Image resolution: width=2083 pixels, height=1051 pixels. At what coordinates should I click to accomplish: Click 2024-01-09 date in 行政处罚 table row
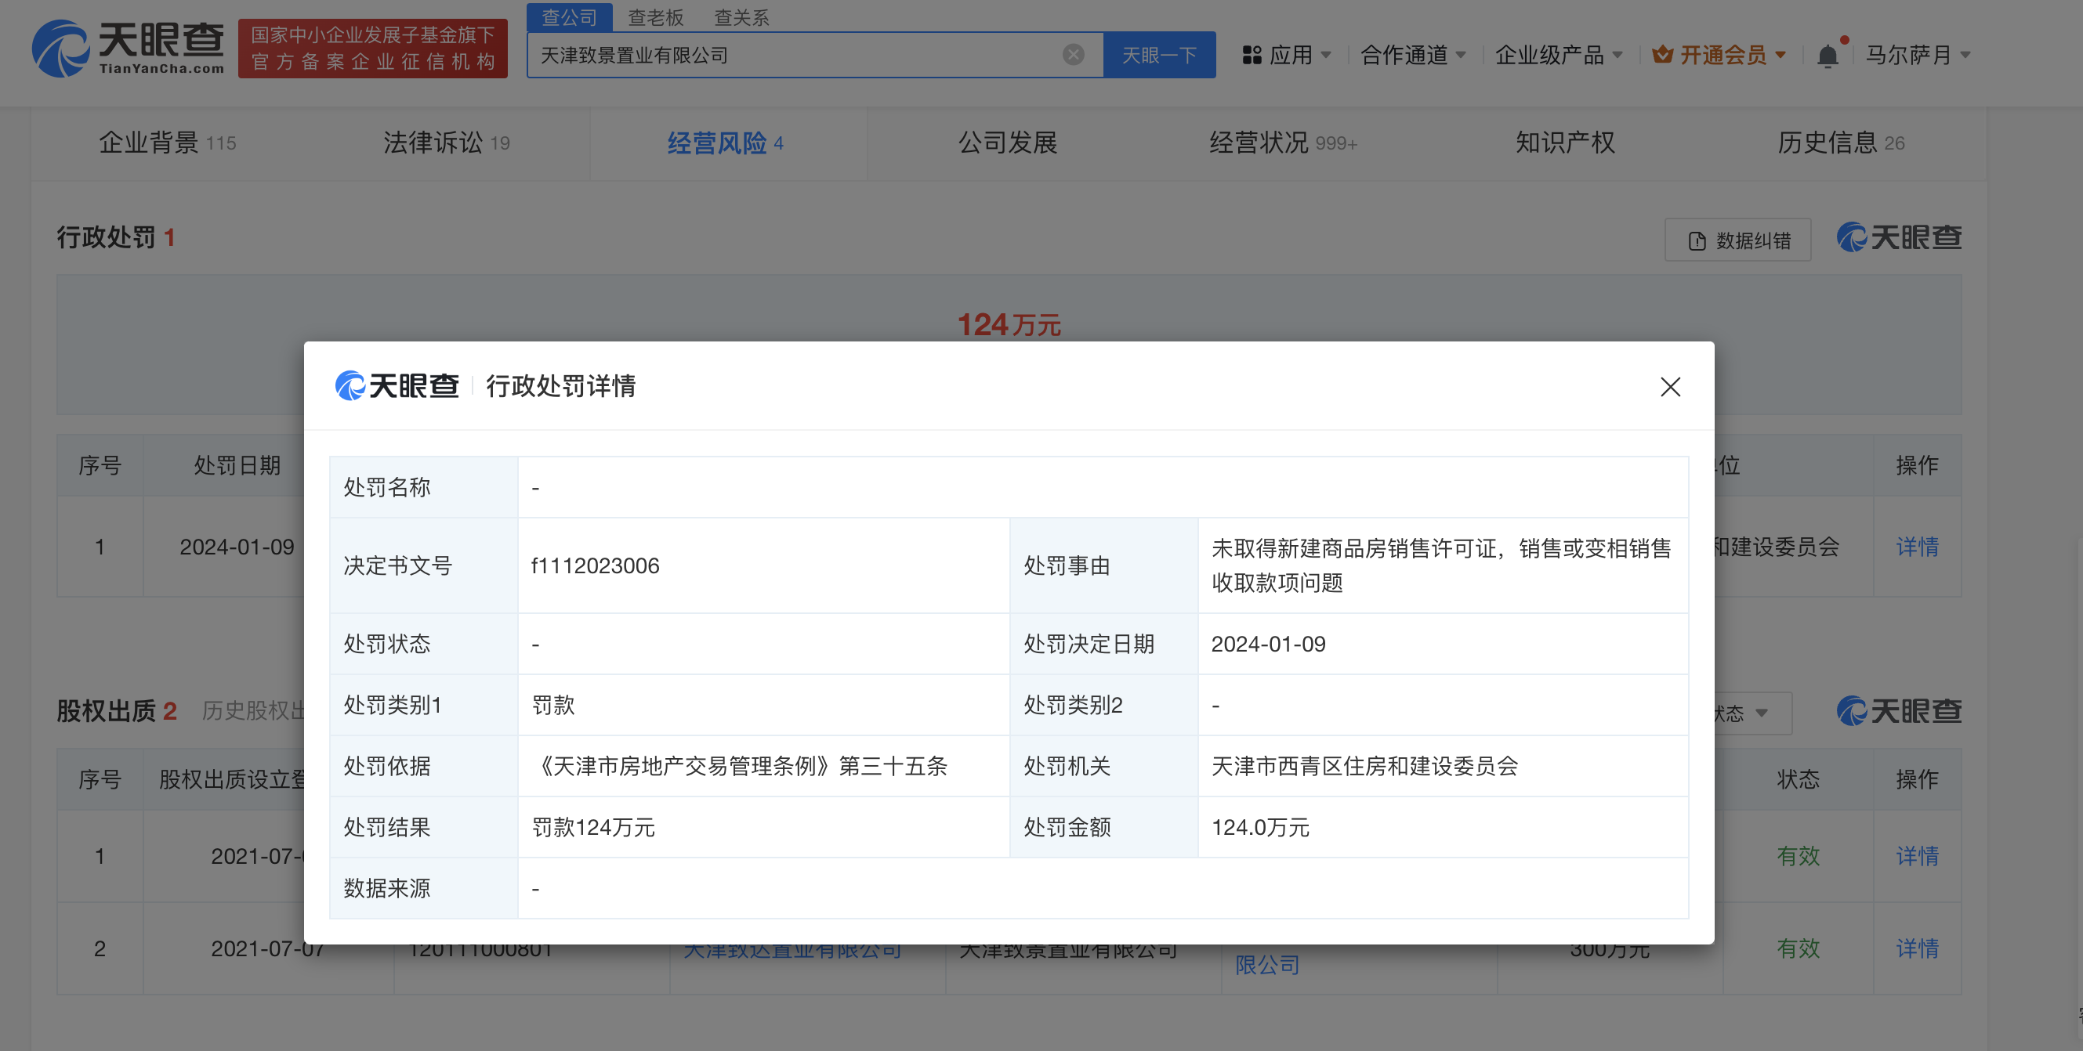click(237, 547)
